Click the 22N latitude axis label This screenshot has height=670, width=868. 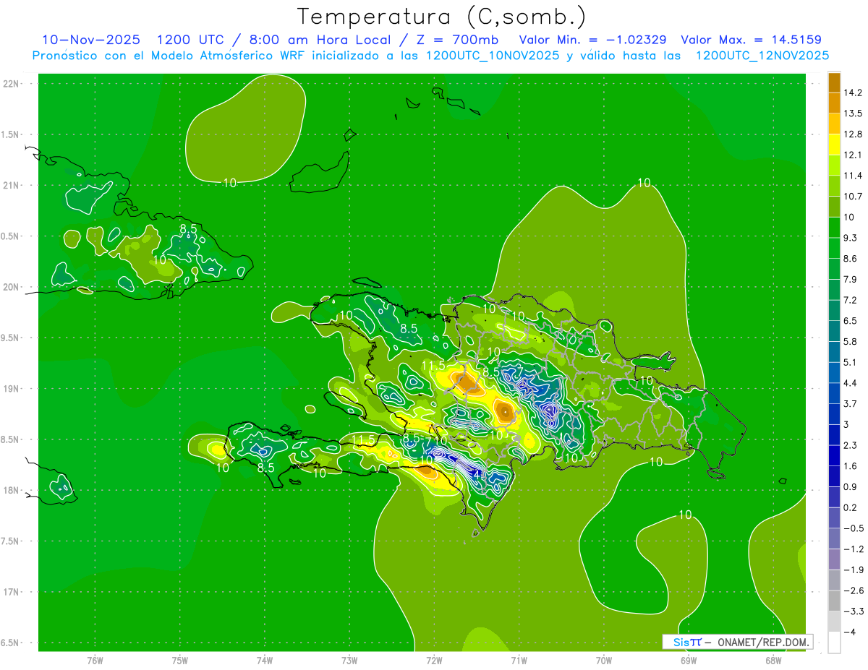pos(12,84)
